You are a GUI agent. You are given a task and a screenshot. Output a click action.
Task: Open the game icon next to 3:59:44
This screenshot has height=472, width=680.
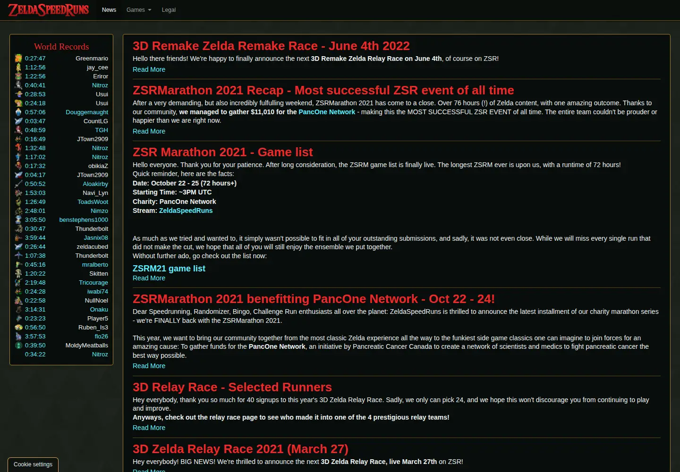click(x=18, y=238)
